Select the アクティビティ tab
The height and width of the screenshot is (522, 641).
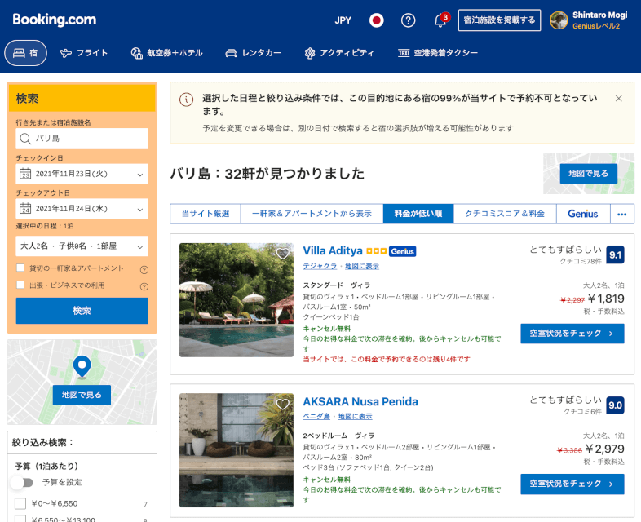click(x=339, y=53)
